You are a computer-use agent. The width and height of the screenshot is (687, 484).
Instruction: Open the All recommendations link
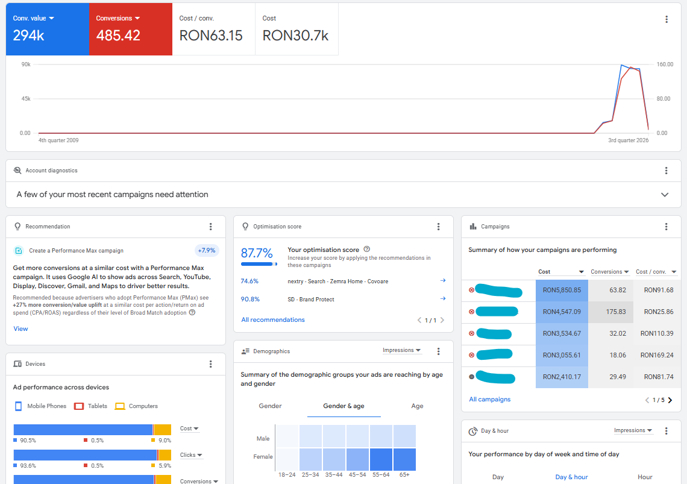click(x=273, y=320)
